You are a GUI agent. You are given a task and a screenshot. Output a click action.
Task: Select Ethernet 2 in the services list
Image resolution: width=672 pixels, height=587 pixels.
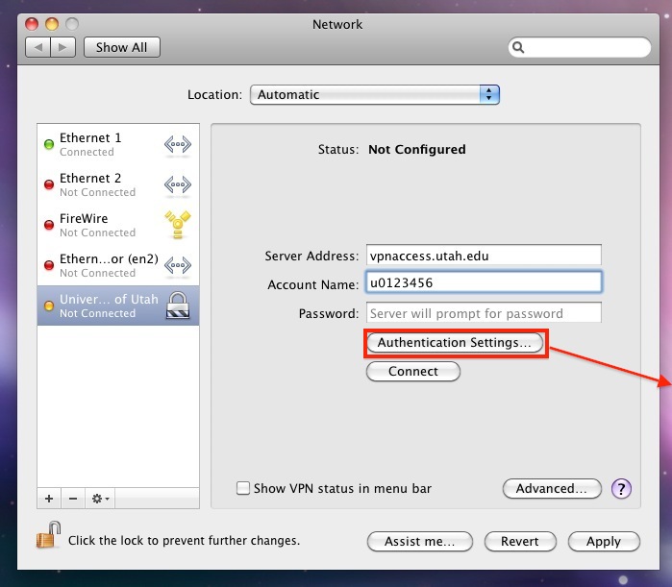tap(118, 184)
